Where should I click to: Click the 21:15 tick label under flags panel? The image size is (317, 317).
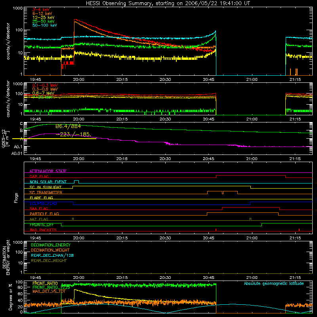click(x=295, y=238)
